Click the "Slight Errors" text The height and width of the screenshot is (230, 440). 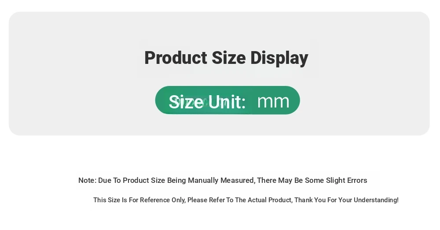tap(347, 180)
